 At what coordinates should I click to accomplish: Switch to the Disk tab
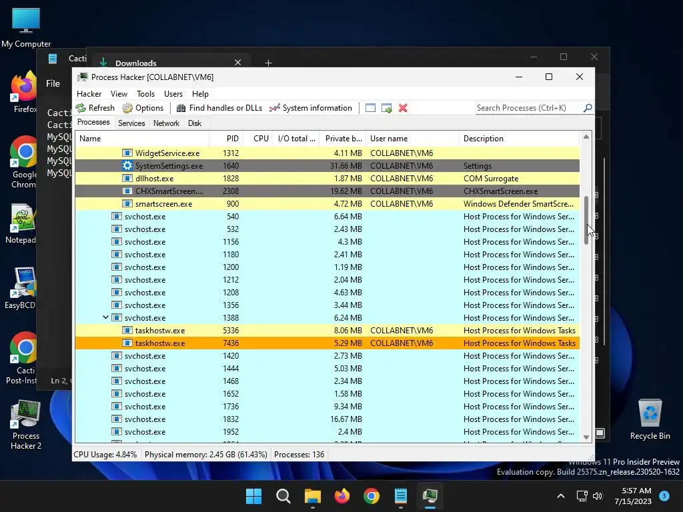pos(195,123)
